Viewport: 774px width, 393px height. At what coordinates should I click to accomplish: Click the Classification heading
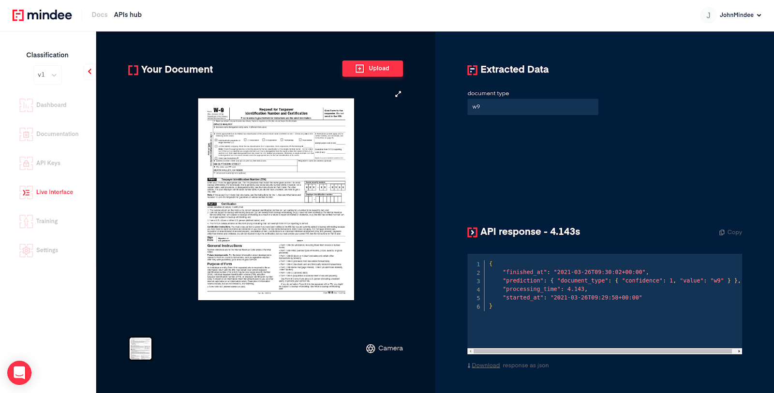(47, 55)
